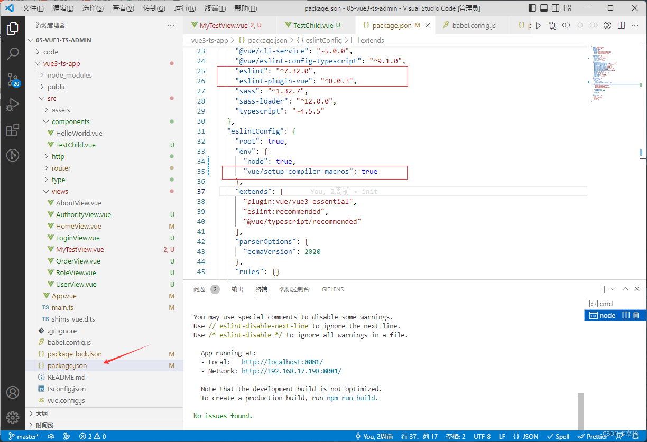Open the 终端 menu in the menu bar
This screenshot has width=647, height=442.
tap(215, 7)
